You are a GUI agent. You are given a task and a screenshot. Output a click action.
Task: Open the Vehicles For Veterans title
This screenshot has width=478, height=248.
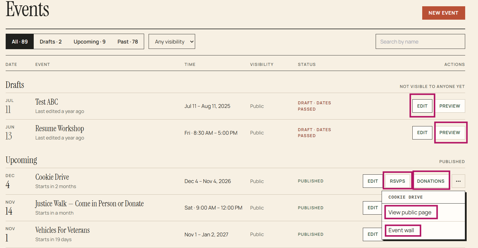tap(62, 230)
